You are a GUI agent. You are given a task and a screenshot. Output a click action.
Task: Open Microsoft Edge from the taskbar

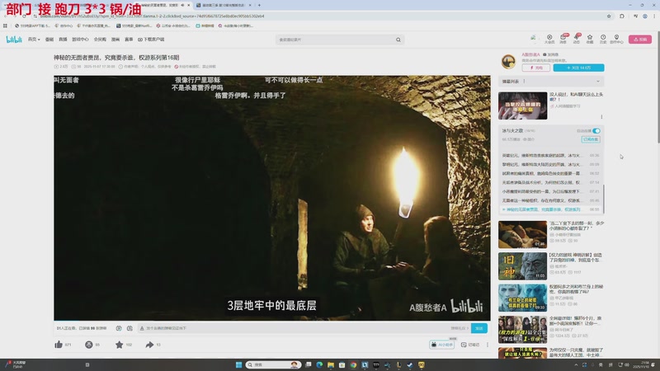(x=319, y=364)
